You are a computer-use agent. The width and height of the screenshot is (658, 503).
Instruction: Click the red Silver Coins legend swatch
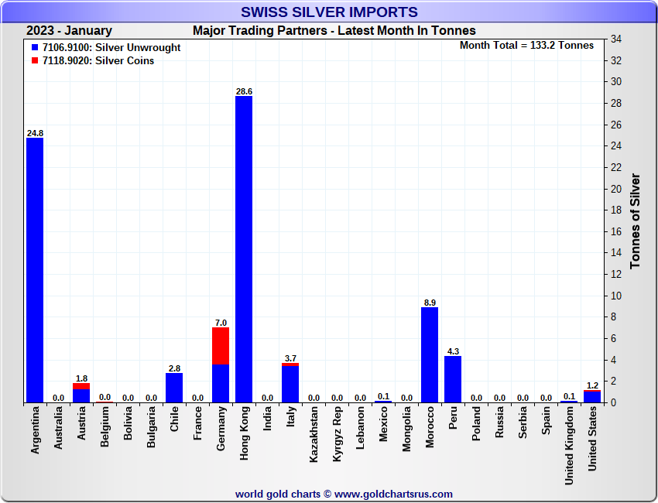34,61
